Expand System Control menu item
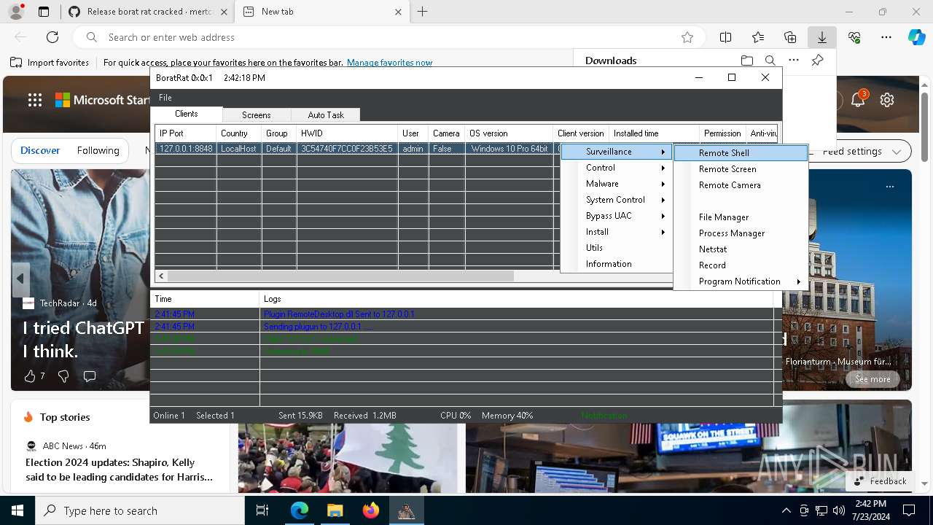The height and width of the screenshot is (525, 933). click(617, 200)
